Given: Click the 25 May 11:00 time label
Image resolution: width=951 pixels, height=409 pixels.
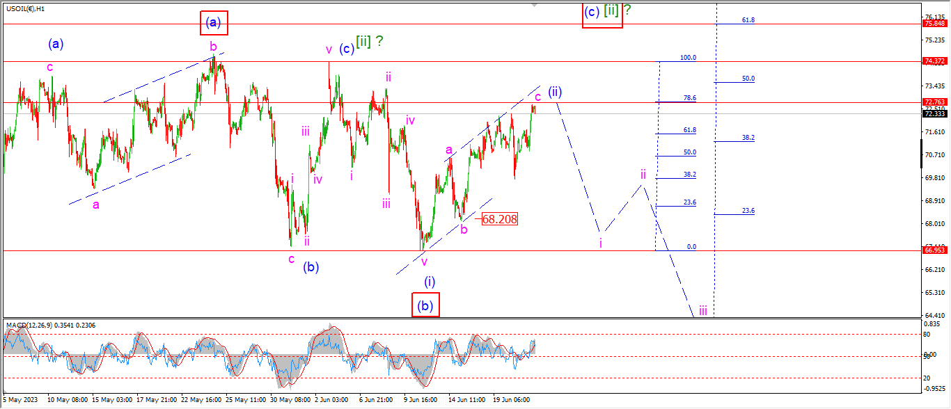Looking at the screenshot, I should tap(246, 400).
